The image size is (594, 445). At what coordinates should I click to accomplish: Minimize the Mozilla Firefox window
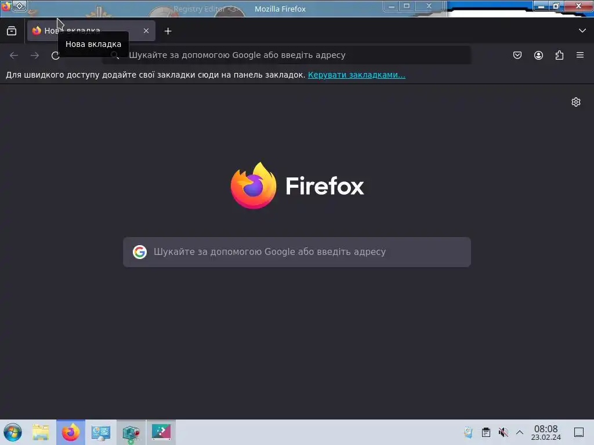coord(541,6)
